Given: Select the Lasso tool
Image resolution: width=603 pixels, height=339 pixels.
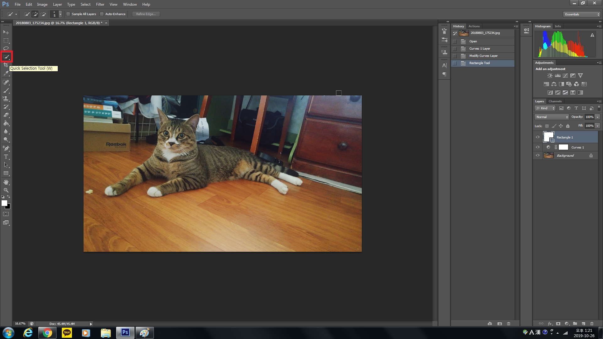Looking at the screenshot, I should tap(6, 48).
